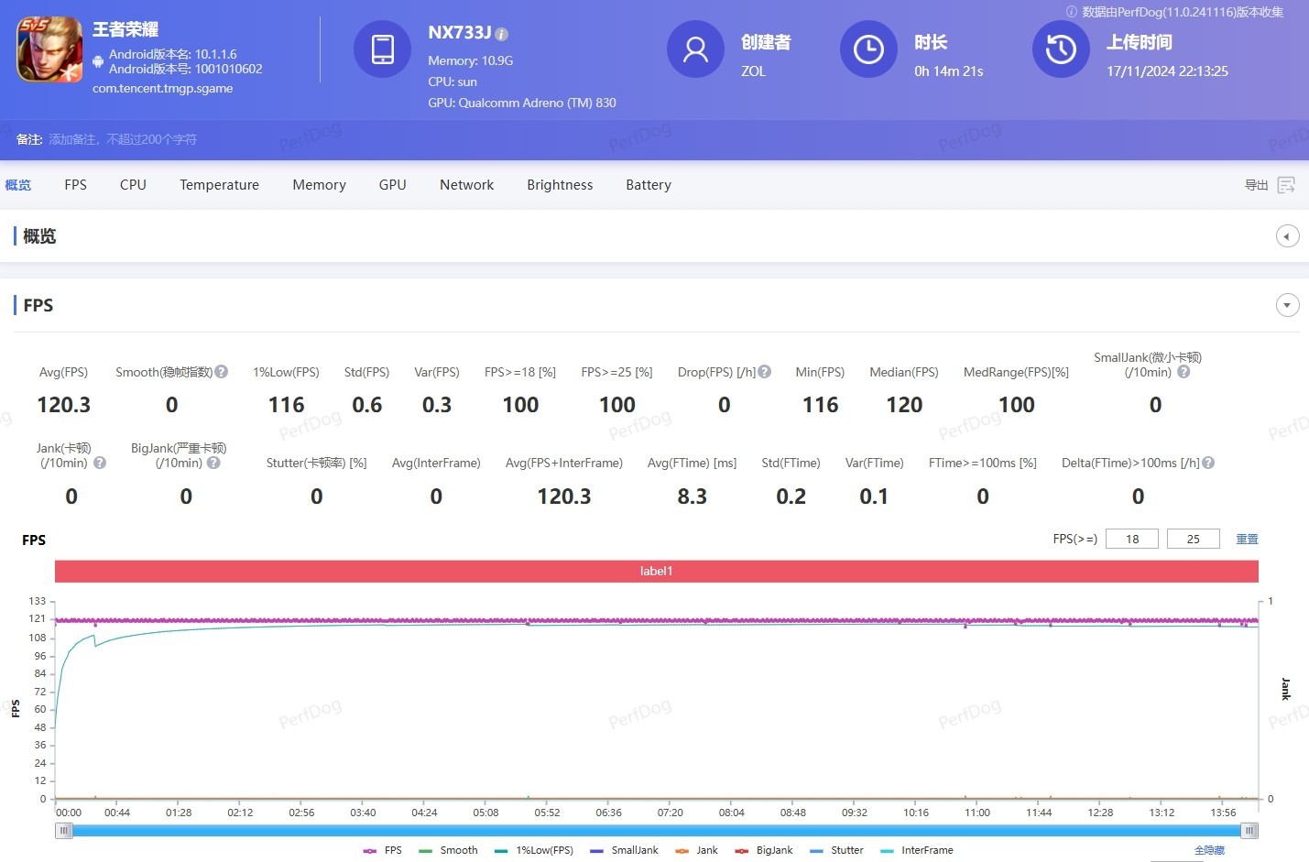Screen dimensions: 1309x862
Task: Click the Var(FTime) value 0.1
Action: 874,496
